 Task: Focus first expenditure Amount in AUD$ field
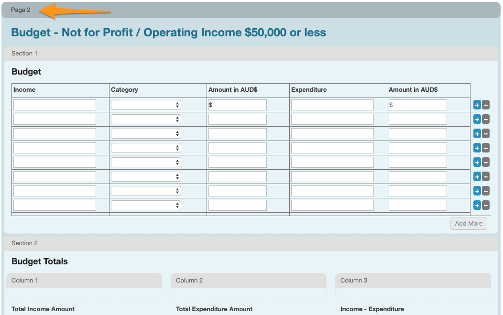pyautogui.click(x=418, y=105)
